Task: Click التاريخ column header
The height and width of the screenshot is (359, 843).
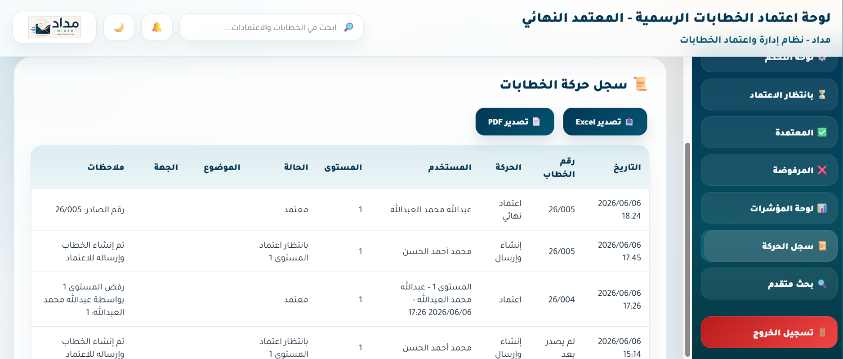Action: (627, 167)
